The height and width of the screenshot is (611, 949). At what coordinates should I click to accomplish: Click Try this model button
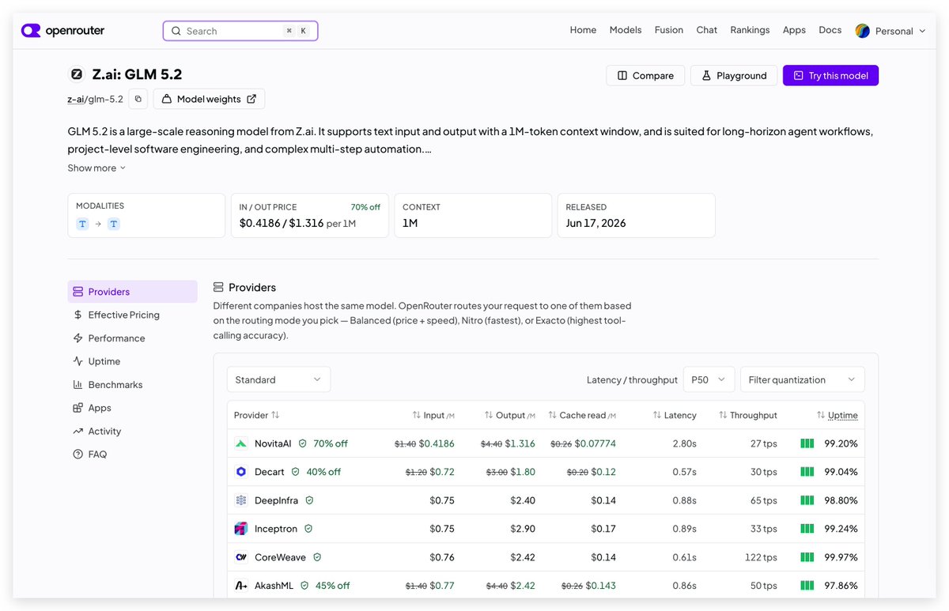coord(830,75)
